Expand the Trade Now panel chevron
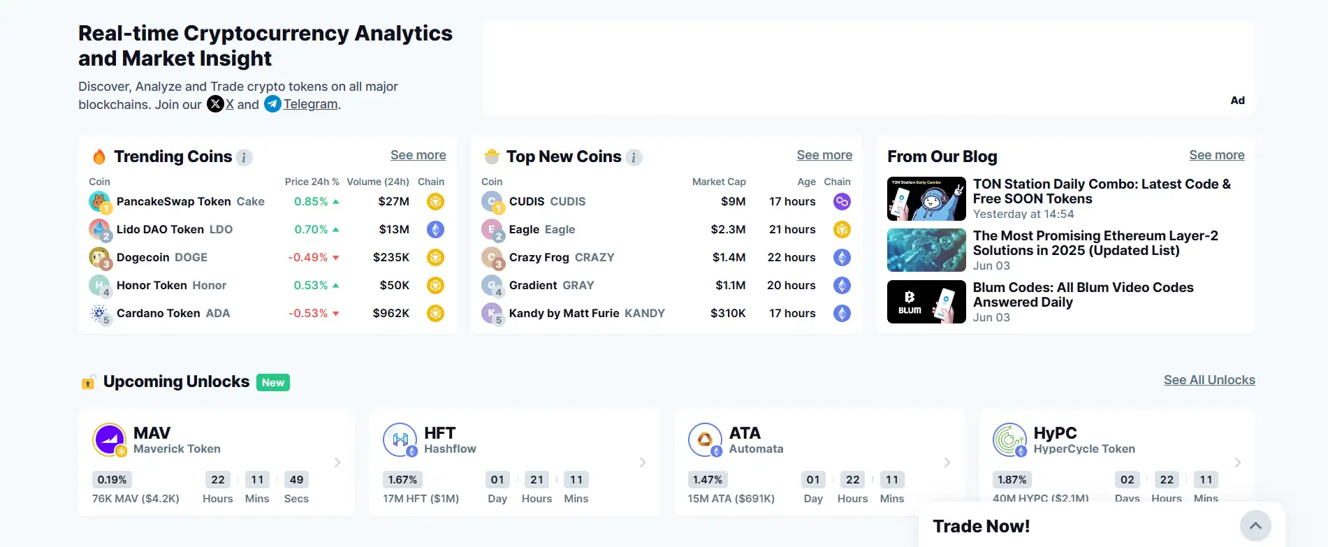This screenshot has height=547, width=1328. click(1255, 526)
